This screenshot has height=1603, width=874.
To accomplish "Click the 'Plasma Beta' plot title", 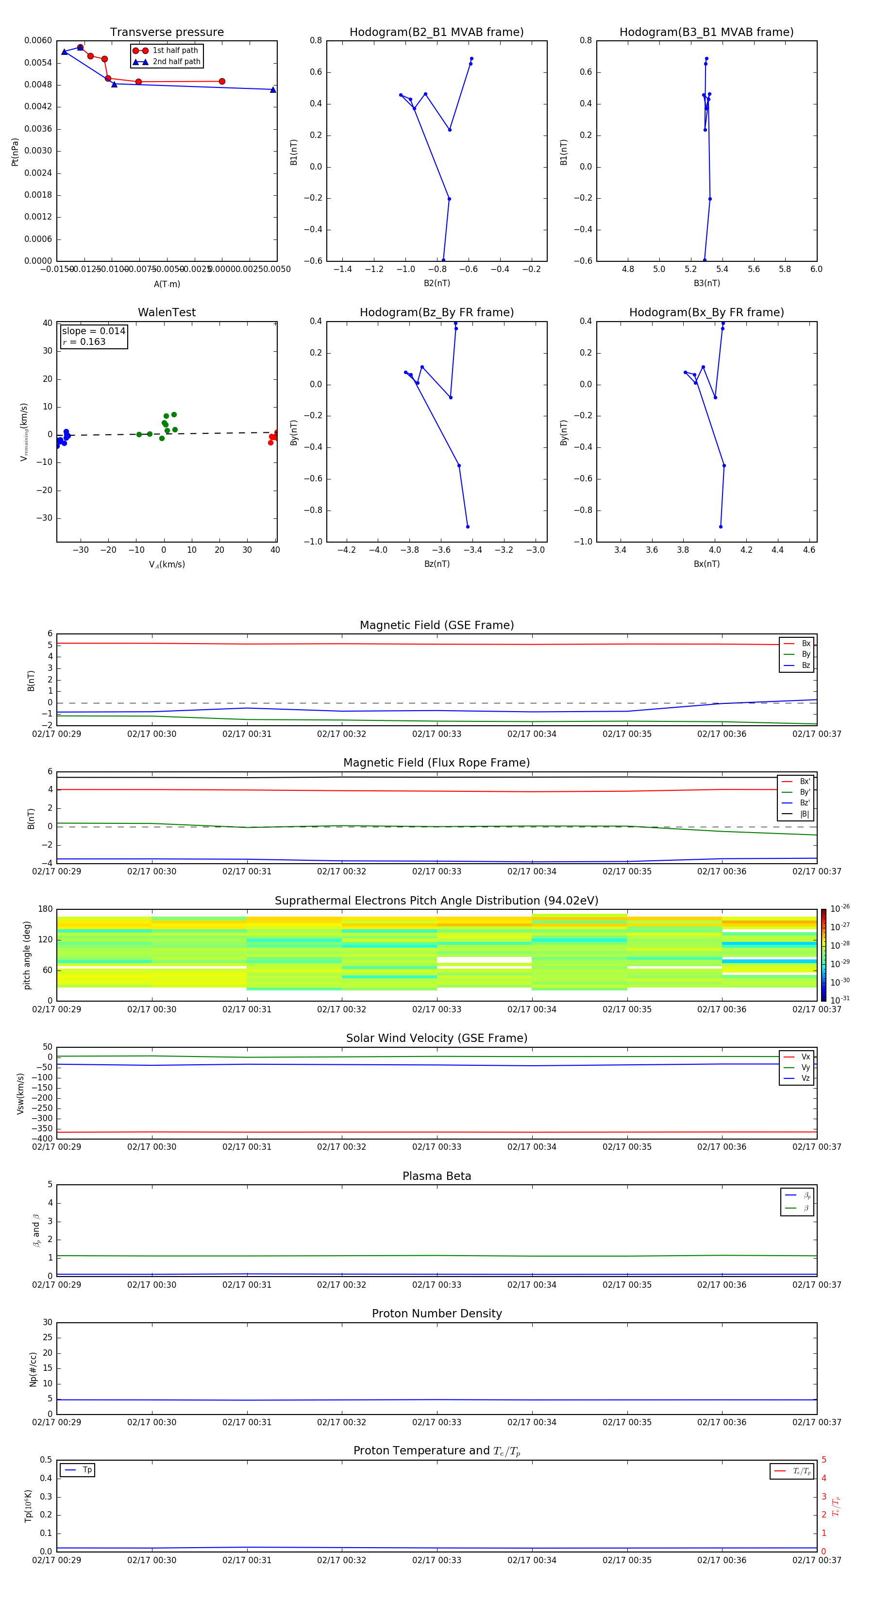I will click(x=437, y=1177).
